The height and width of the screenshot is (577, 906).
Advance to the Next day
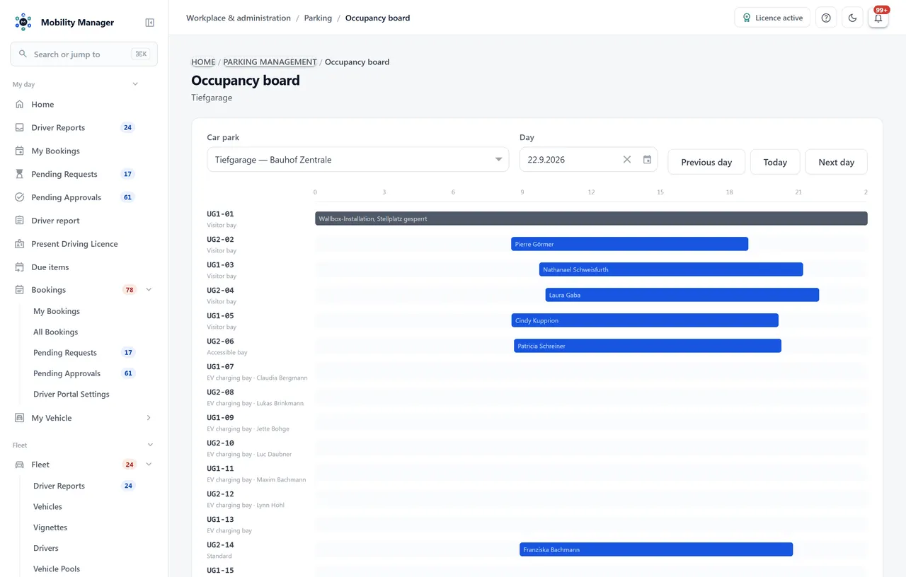837,162
